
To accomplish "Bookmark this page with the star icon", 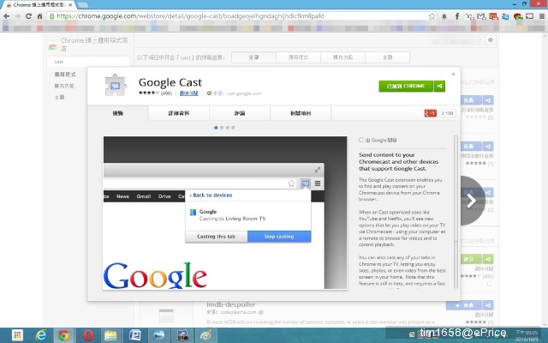I will 432,16.
